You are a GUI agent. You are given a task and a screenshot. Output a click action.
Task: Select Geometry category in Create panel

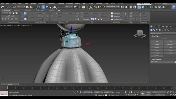point(151,30)
